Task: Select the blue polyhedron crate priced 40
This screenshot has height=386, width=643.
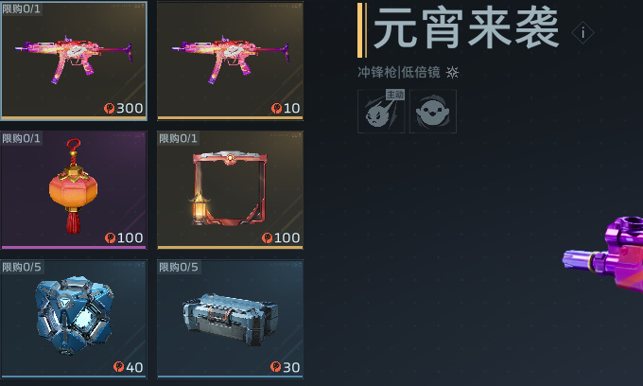Action: click(x=74, y=319)
